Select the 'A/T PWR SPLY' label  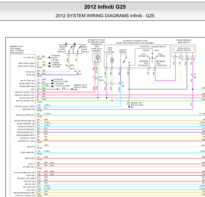(28, 167)
